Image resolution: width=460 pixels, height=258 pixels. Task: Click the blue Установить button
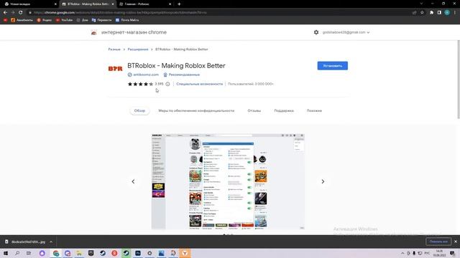tap(332, 66)
